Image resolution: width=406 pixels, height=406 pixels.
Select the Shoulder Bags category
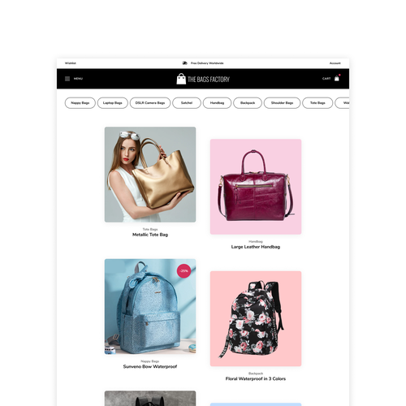click(282, 103)
